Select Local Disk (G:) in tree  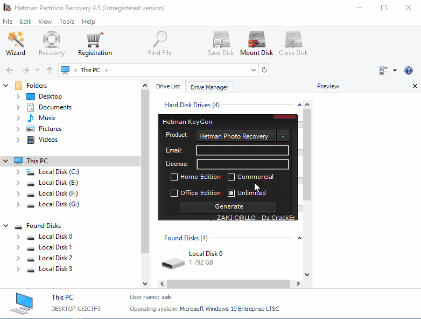tap(59, 204)
